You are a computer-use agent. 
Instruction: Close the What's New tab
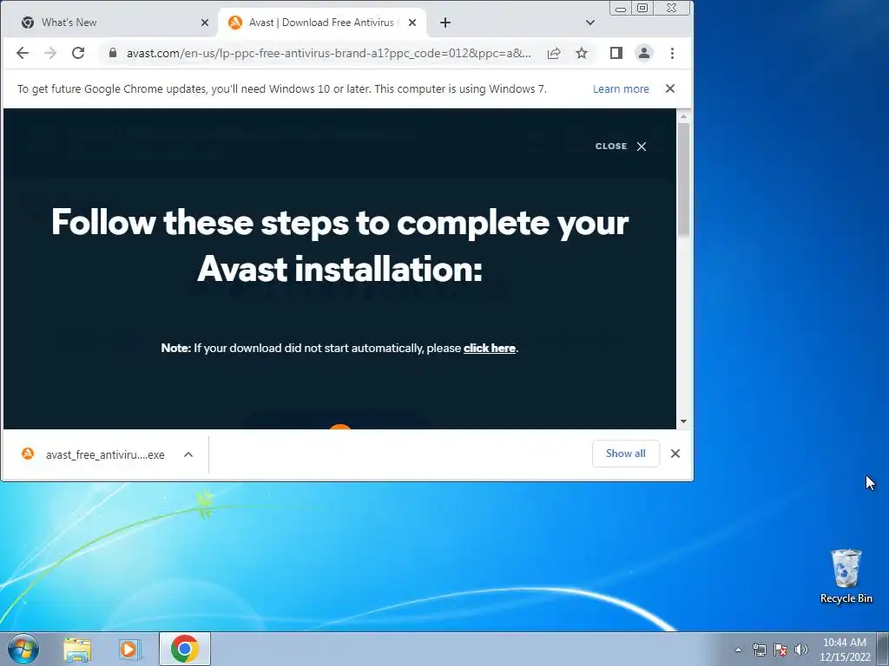point(205,23)
